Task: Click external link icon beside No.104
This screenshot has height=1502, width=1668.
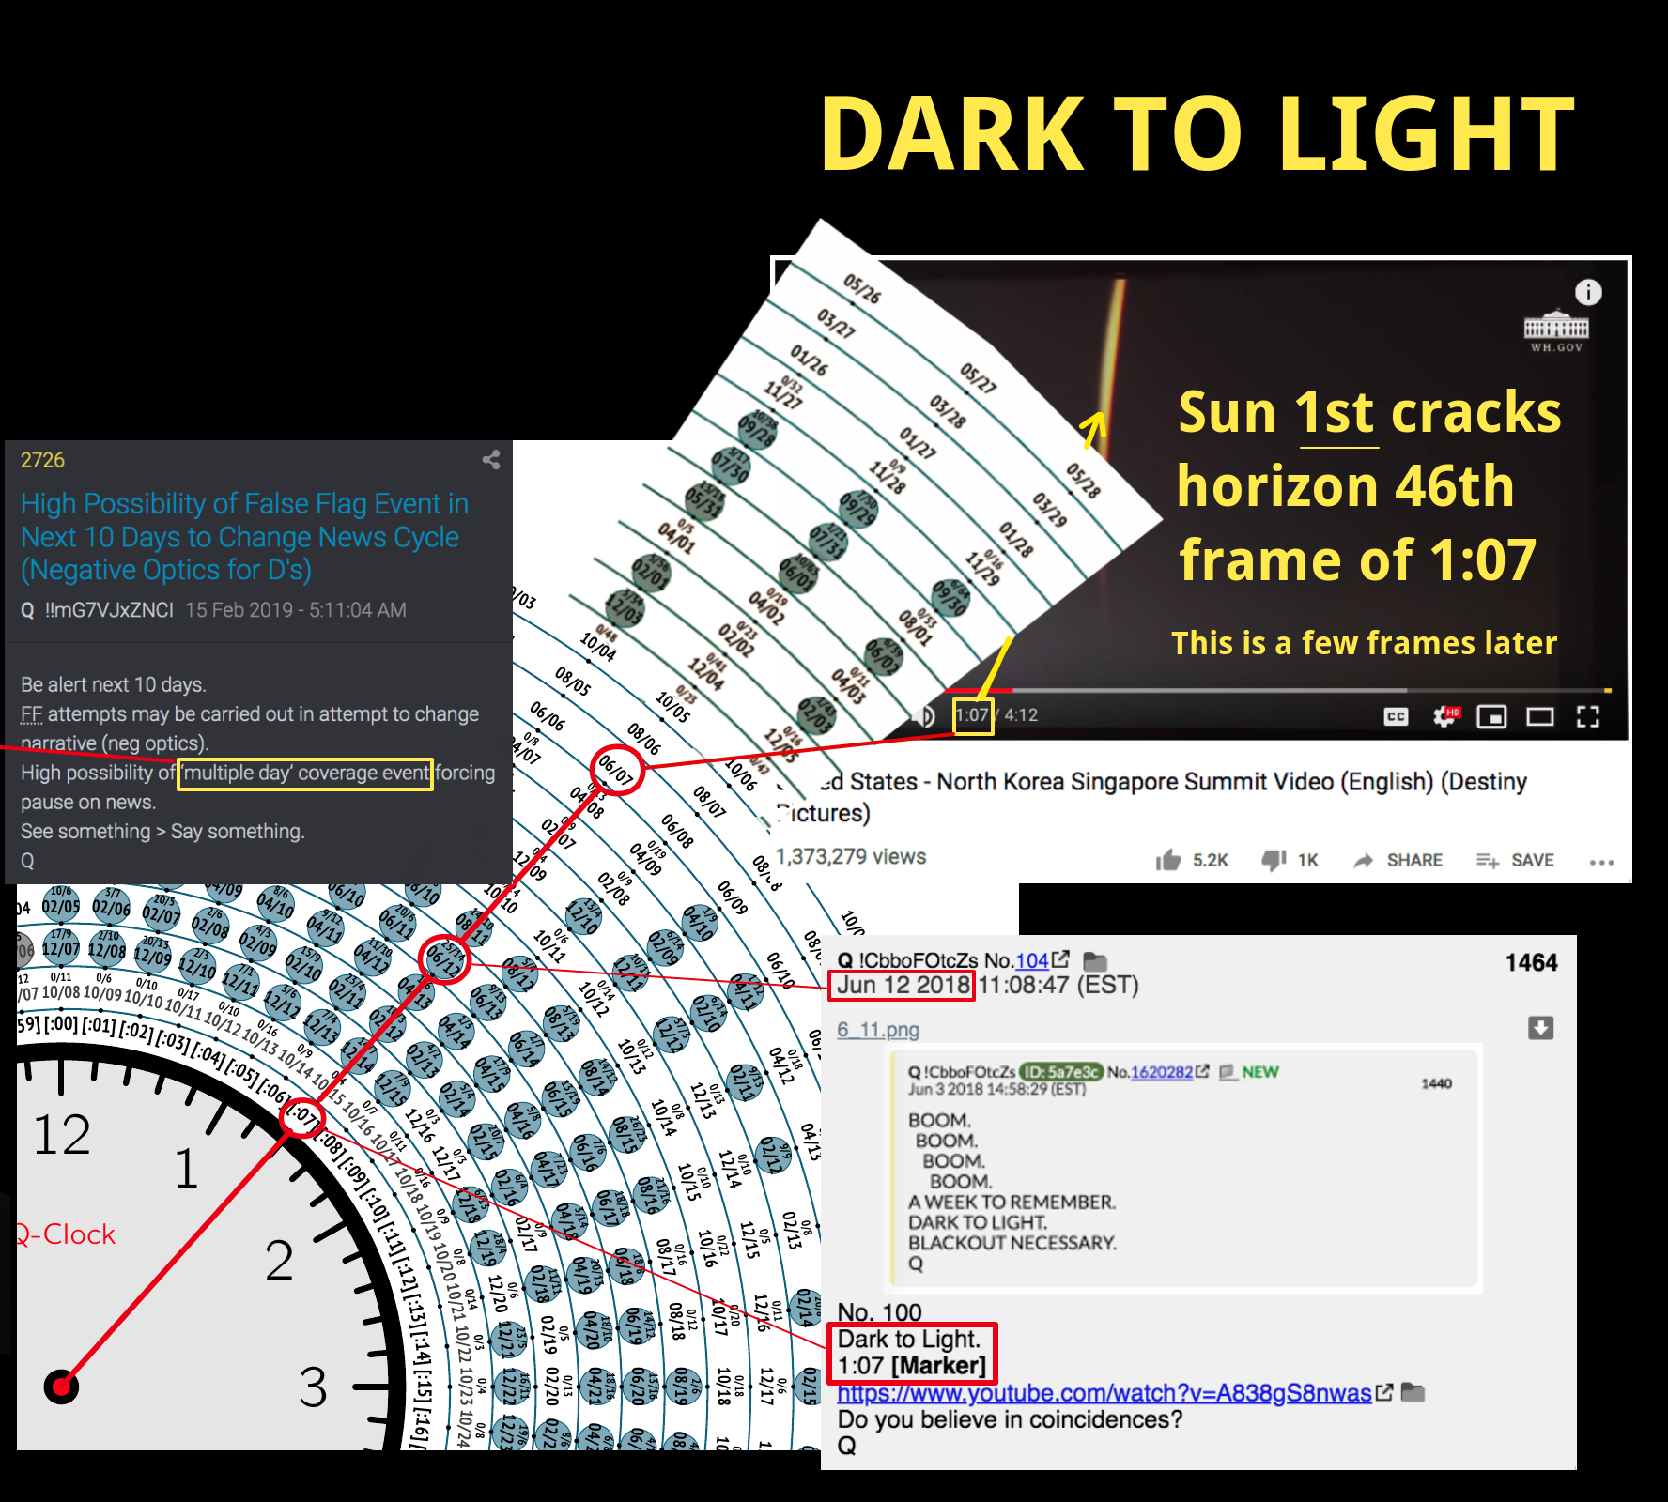Action: [1060, 959]
